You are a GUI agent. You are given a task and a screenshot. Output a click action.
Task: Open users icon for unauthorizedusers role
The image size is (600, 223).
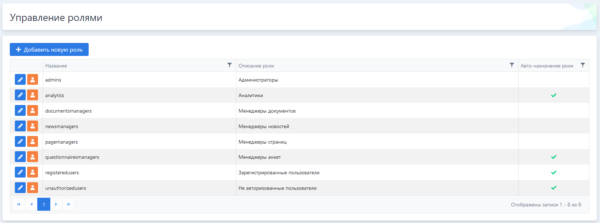33,188
